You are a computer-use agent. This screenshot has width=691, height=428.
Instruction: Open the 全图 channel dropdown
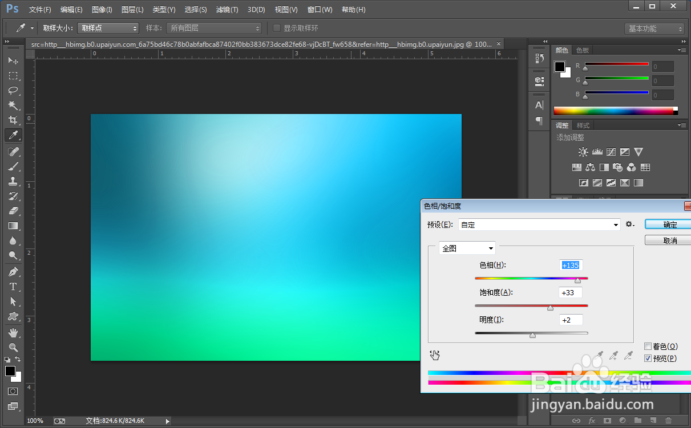(x=467, y=248)
